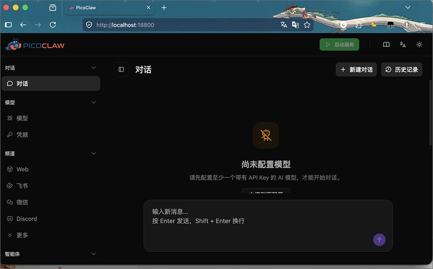Open the Discord channel

(x=51, y=219)
